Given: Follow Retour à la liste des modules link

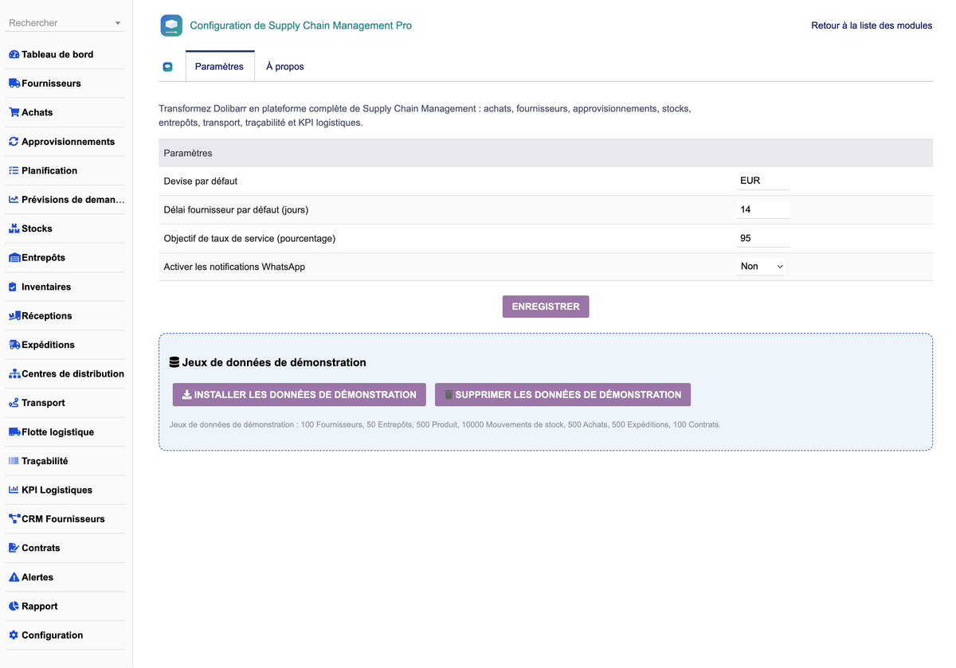Looking at the screenshot, I should point(872,25).
